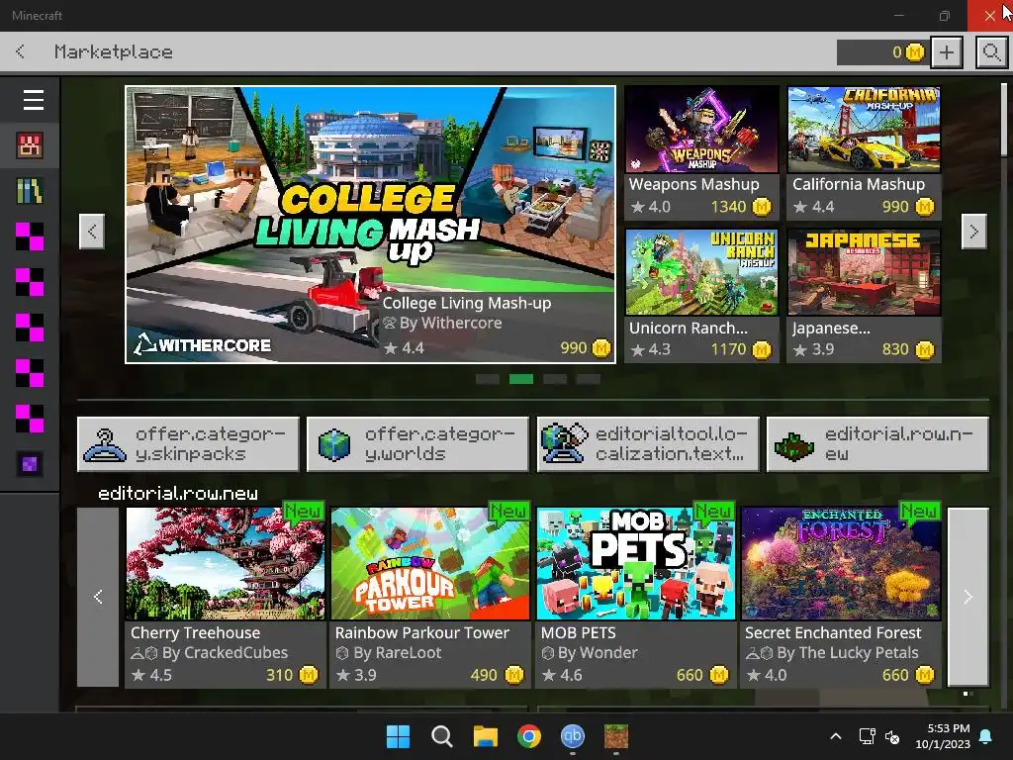Open File Explorer from the taskbar
This screenshot has height=760, width=1013.
pyautogui.click(x=485, y=736)
